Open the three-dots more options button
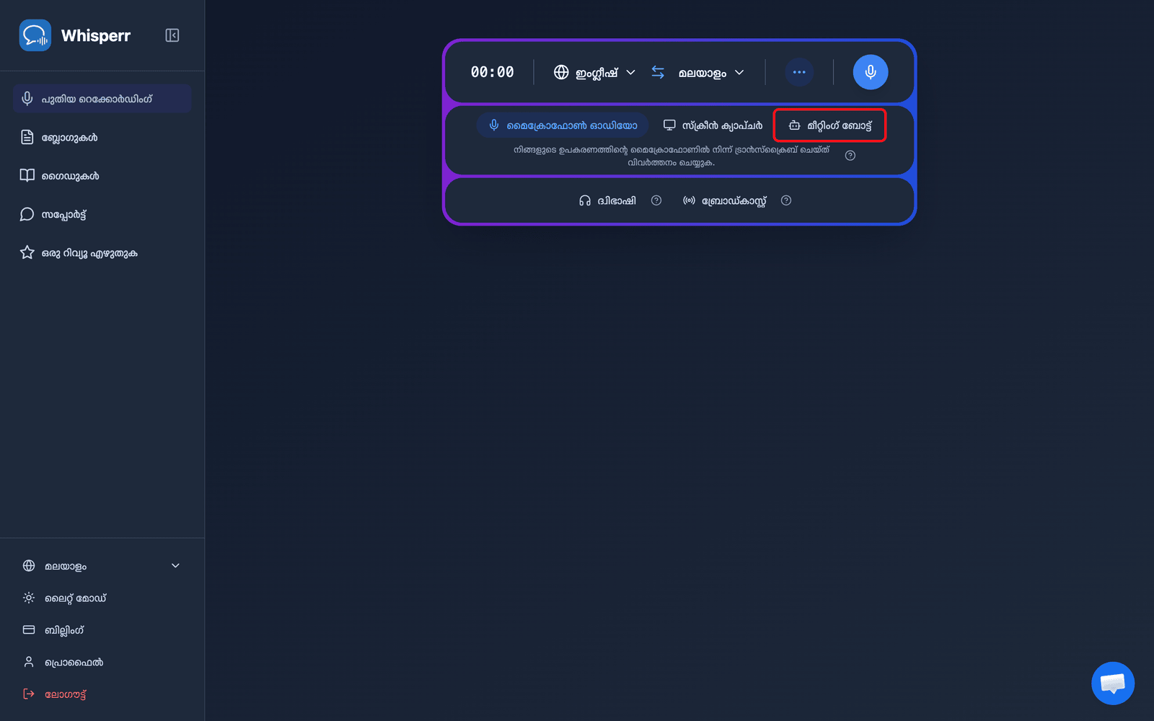Image resolution: width=1154 pixels, height=721 pixels. click(799, 72)
